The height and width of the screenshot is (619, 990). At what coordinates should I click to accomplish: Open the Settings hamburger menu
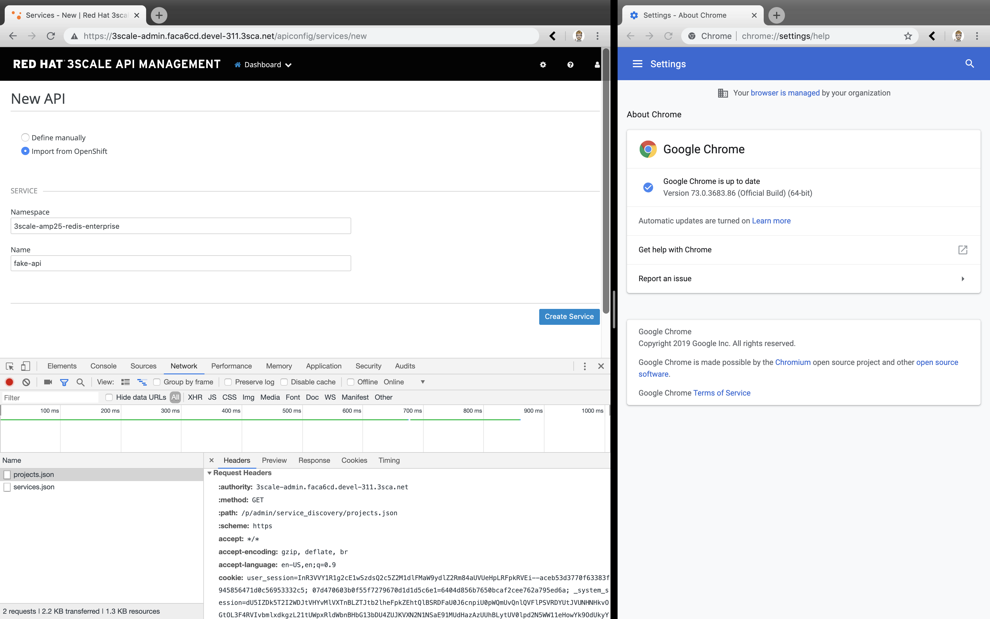637,64
